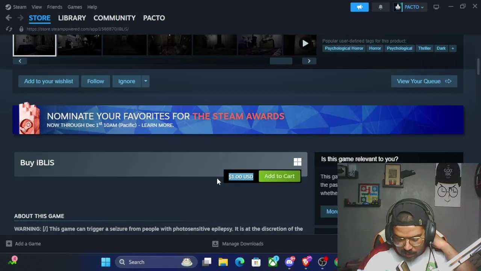Open the Windows Start menu

[106, 262]
